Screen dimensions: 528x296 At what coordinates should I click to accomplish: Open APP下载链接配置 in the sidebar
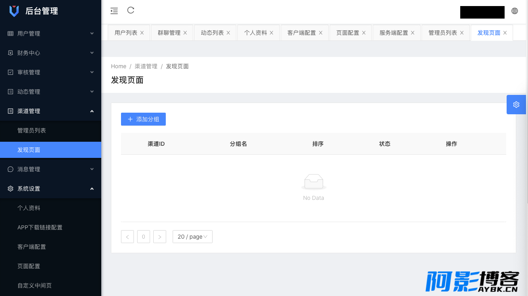(x=40, y=227)
